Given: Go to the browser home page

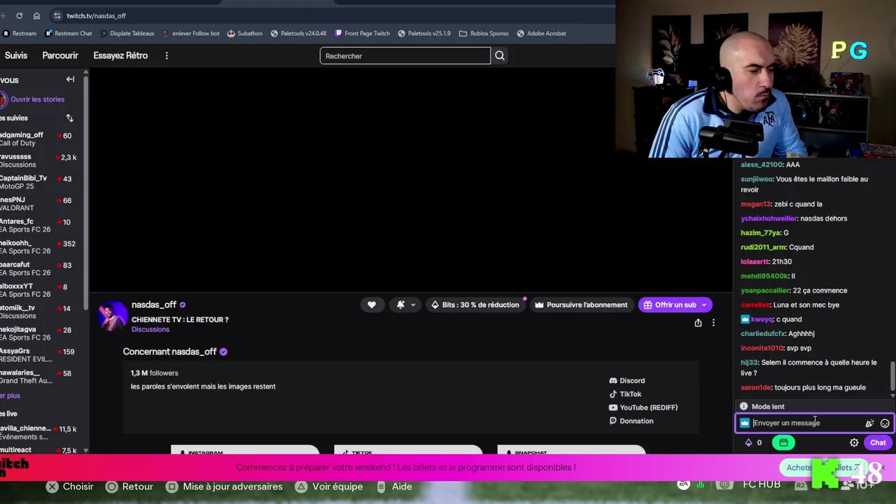Looking at the screenshot, I should tap(36, 15).
